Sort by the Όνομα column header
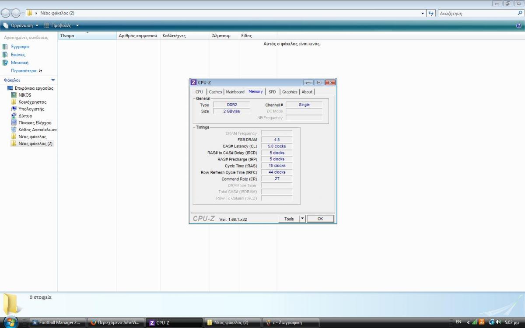The image size is (525, 328). [x=87, y=35]
